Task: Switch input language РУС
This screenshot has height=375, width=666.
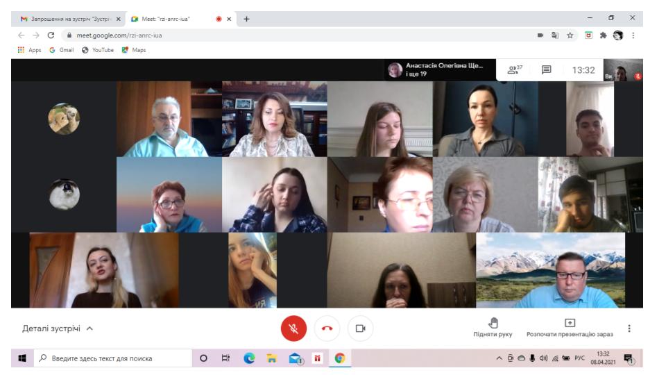Action: [x=579, y=358]
